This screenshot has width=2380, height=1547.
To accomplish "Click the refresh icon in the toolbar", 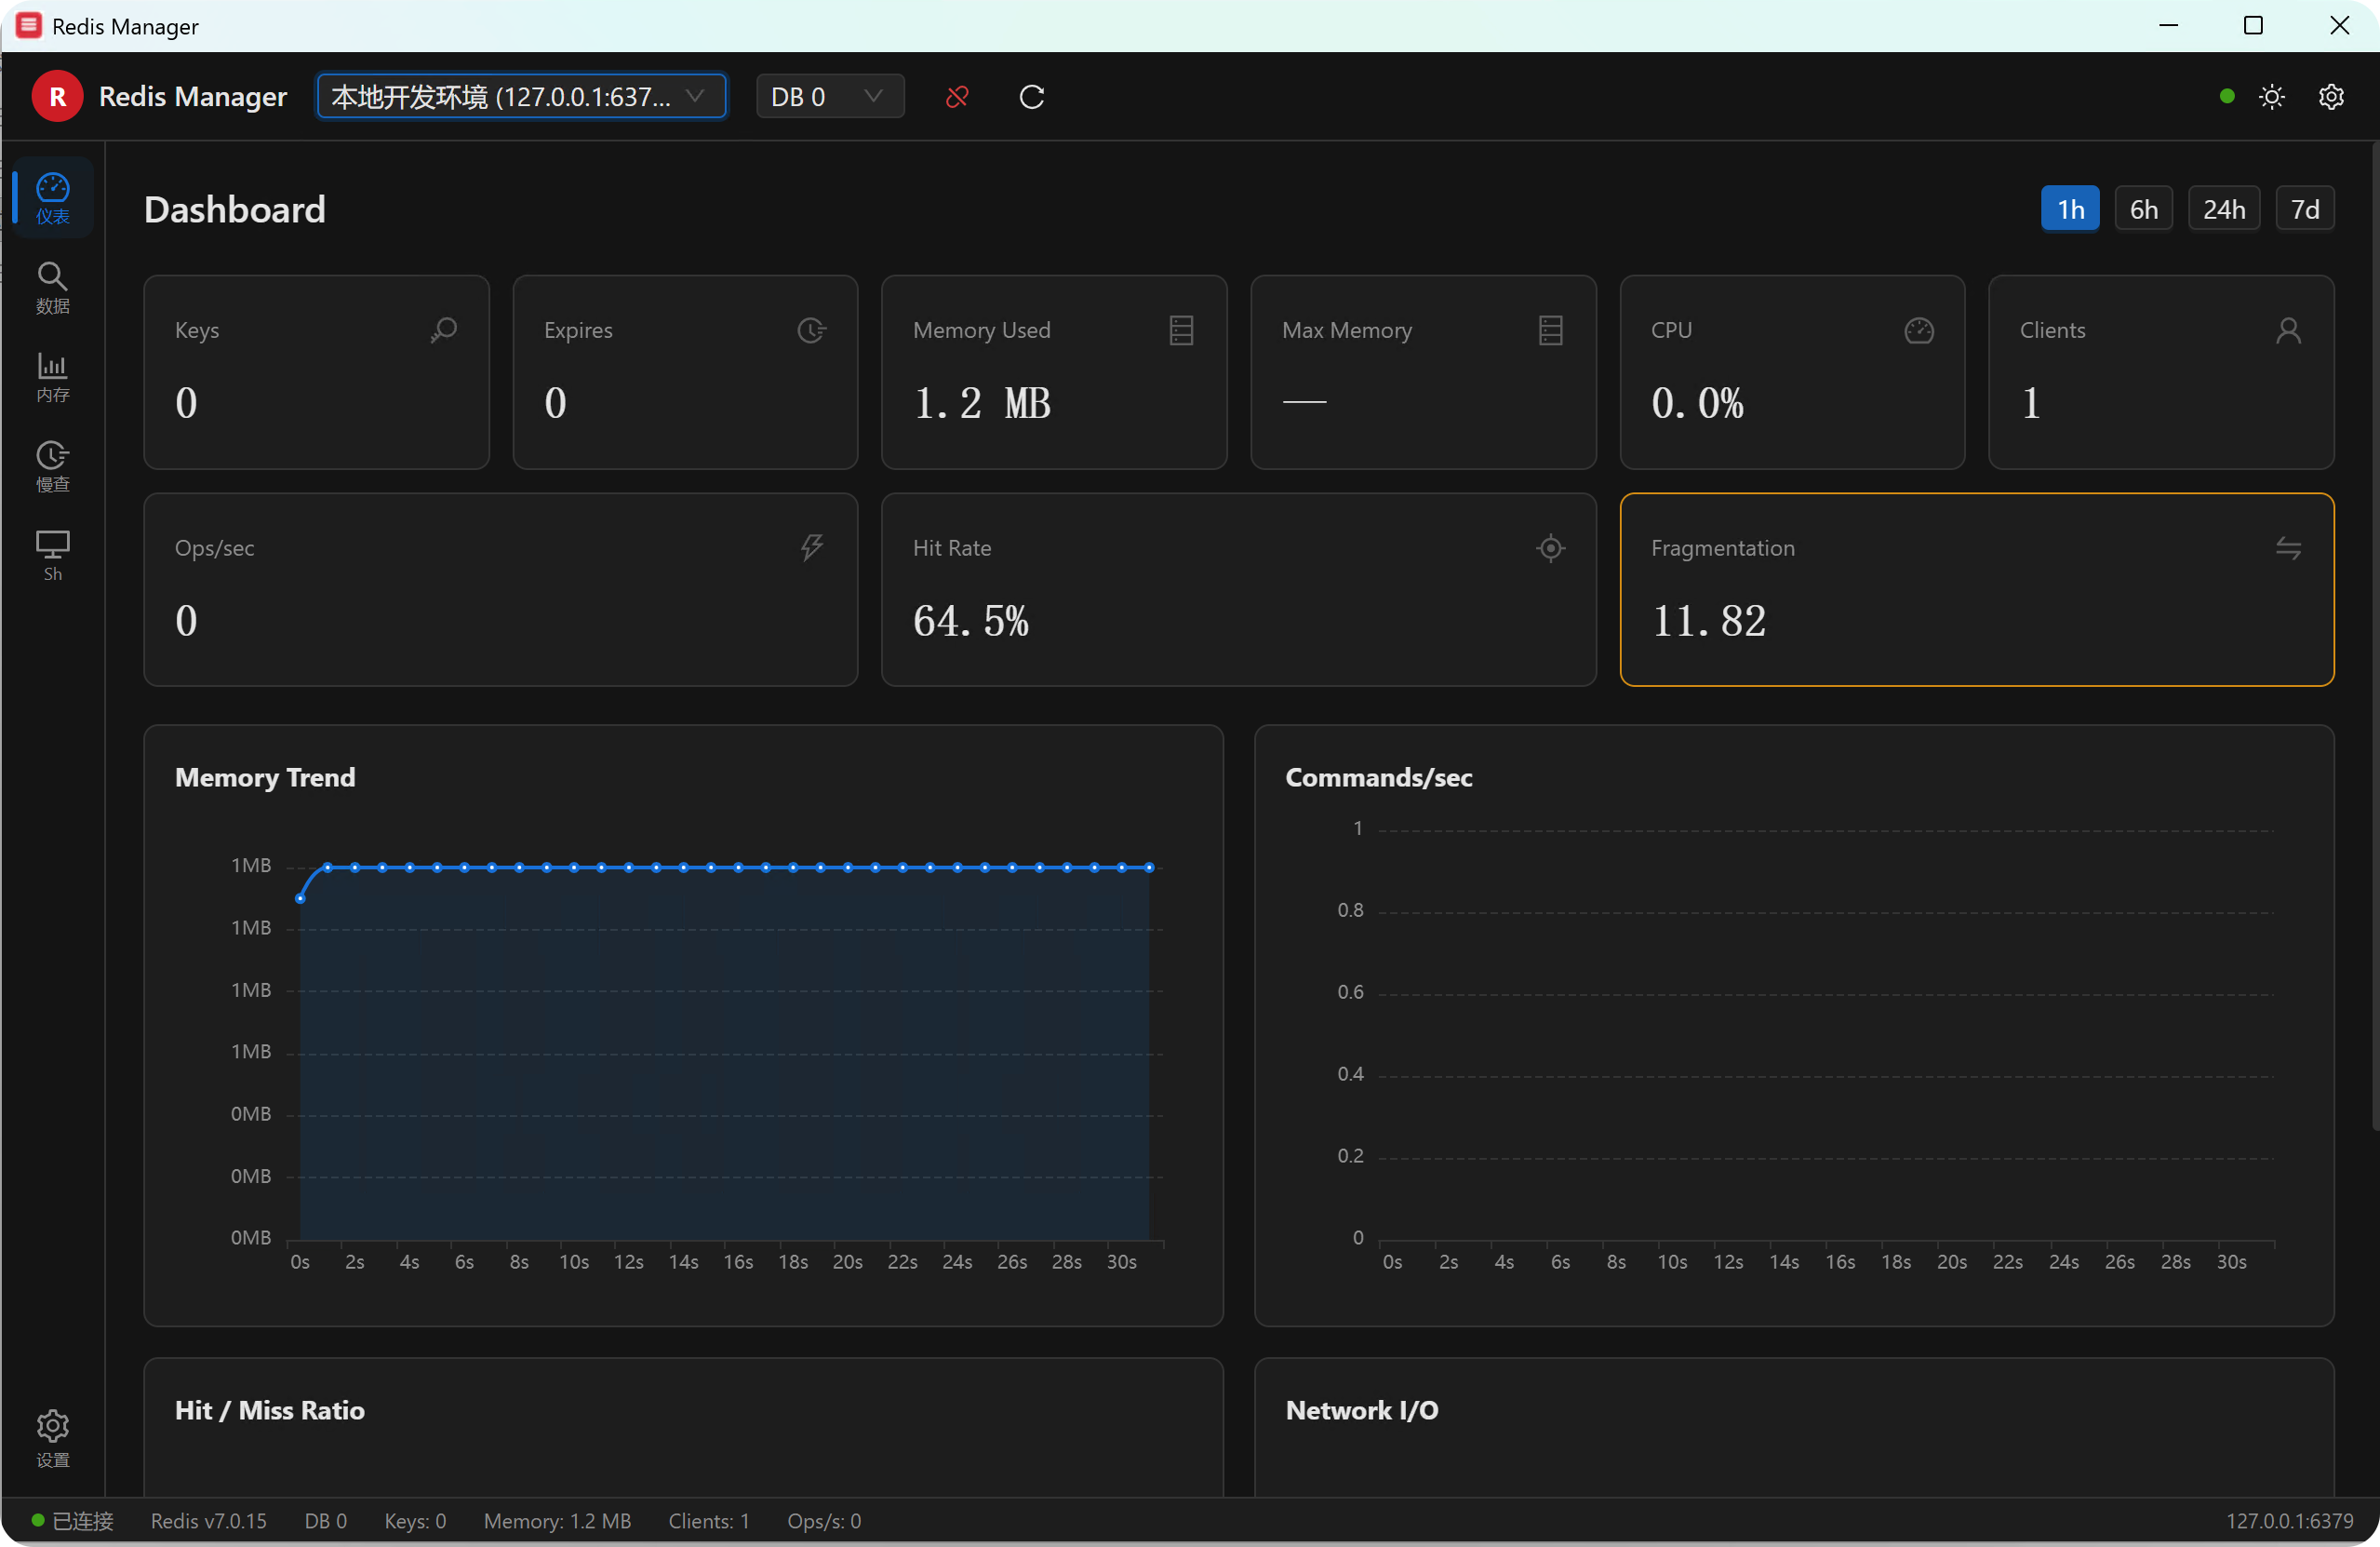I will click(x=1032, y=96).
